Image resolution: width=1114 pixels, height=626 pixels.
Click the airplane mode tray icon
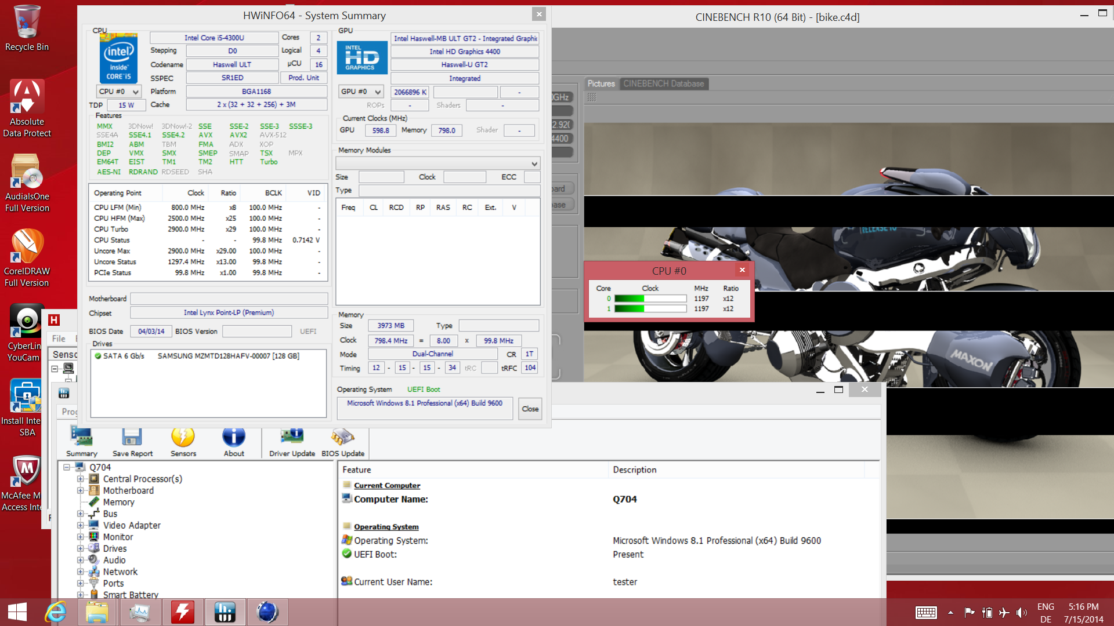point(1004,613)
